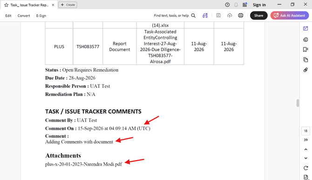Click the document properties icon at sidebar bottom

[x=306, y=177]
